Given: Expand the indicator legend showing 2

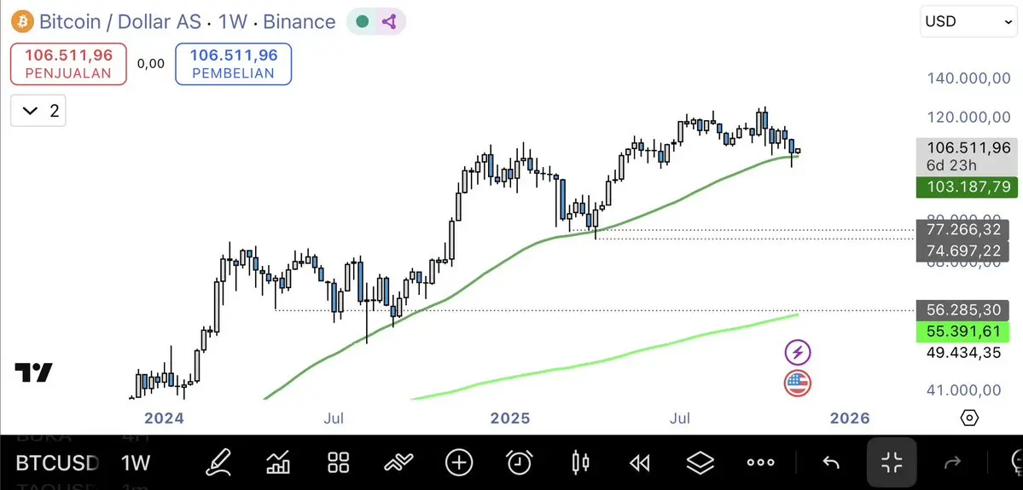Looking at the screenshot, I should 38,111.
